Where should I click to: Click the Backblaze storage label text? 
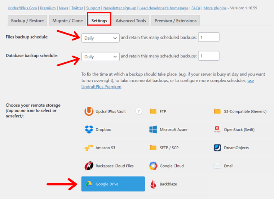tap(168, 184)
